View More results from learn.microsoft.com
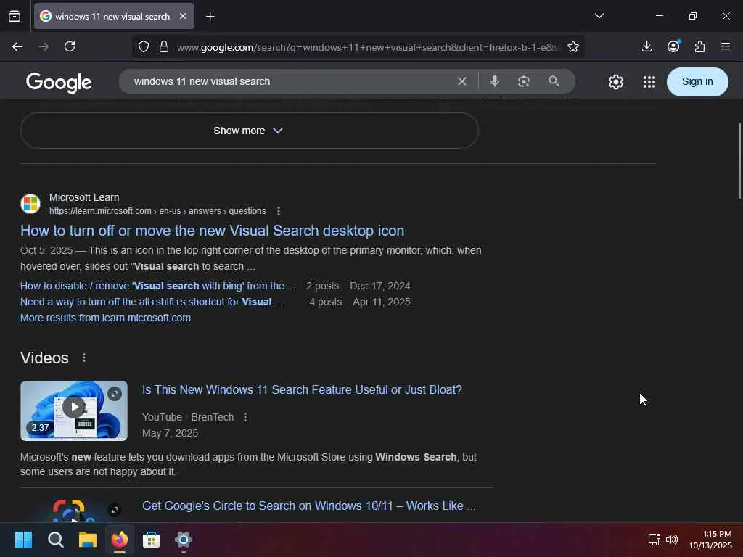The image size is (743, 557). click(106, 318)
